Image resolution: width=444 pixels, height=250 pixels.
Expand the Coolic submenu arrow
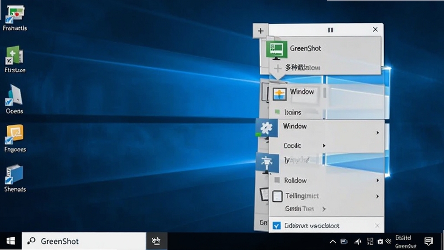(324, 146)
